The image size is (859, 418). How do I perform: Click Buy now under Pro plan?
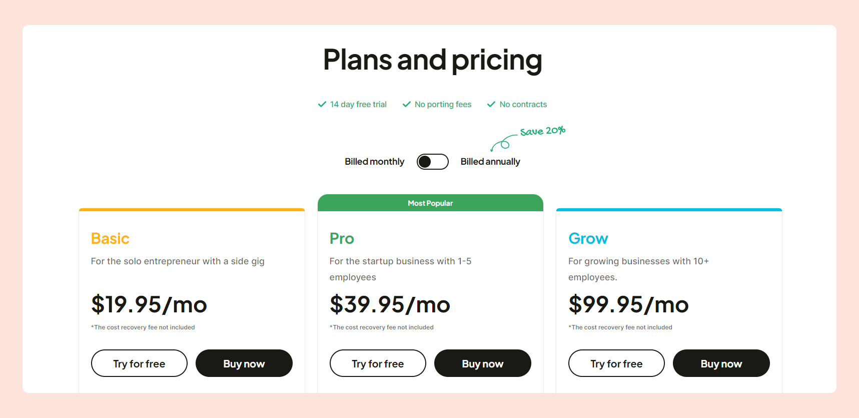tap(483, 363)
